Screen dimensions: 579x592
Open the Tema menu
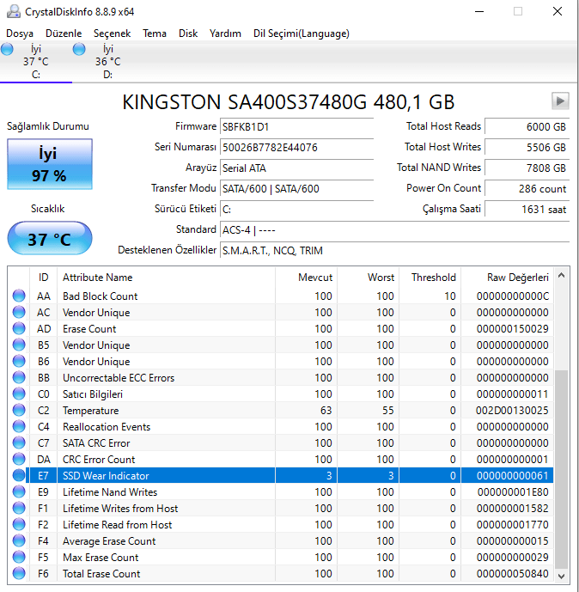coord(155,34)
